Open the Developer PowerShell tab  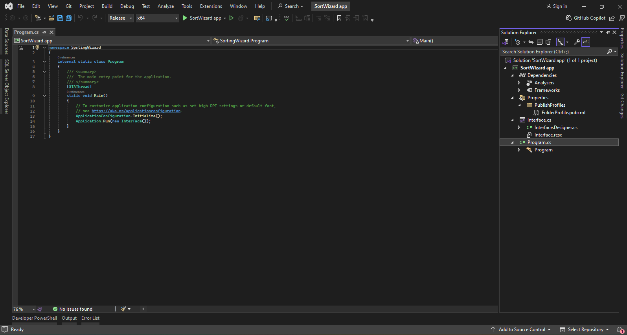coord(35,318)
